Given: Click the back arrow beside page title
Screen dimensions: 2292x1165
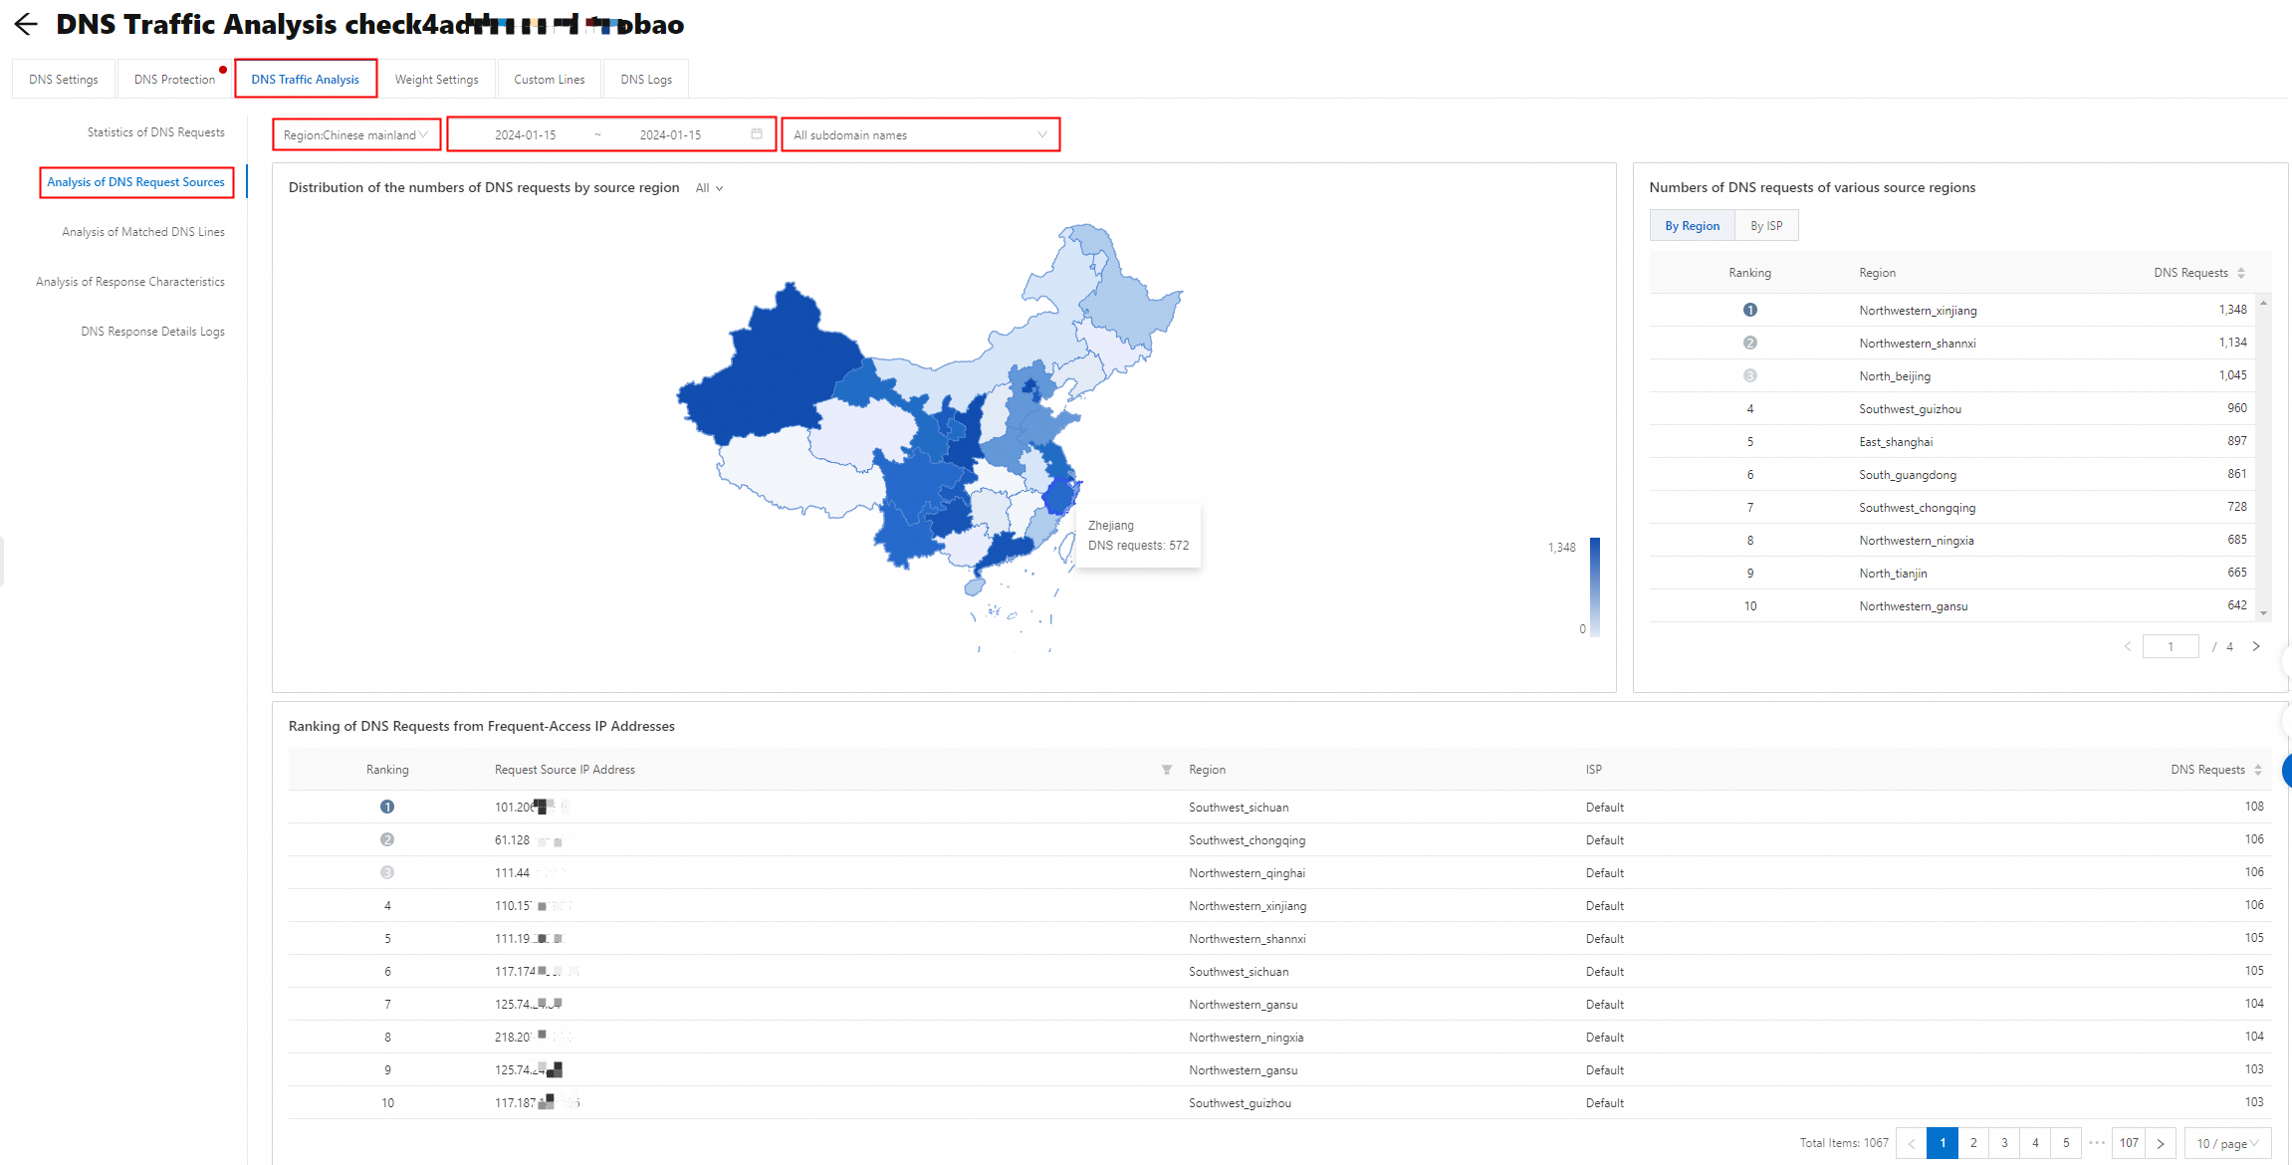Looking at the screenshot, I should [26, 25].
